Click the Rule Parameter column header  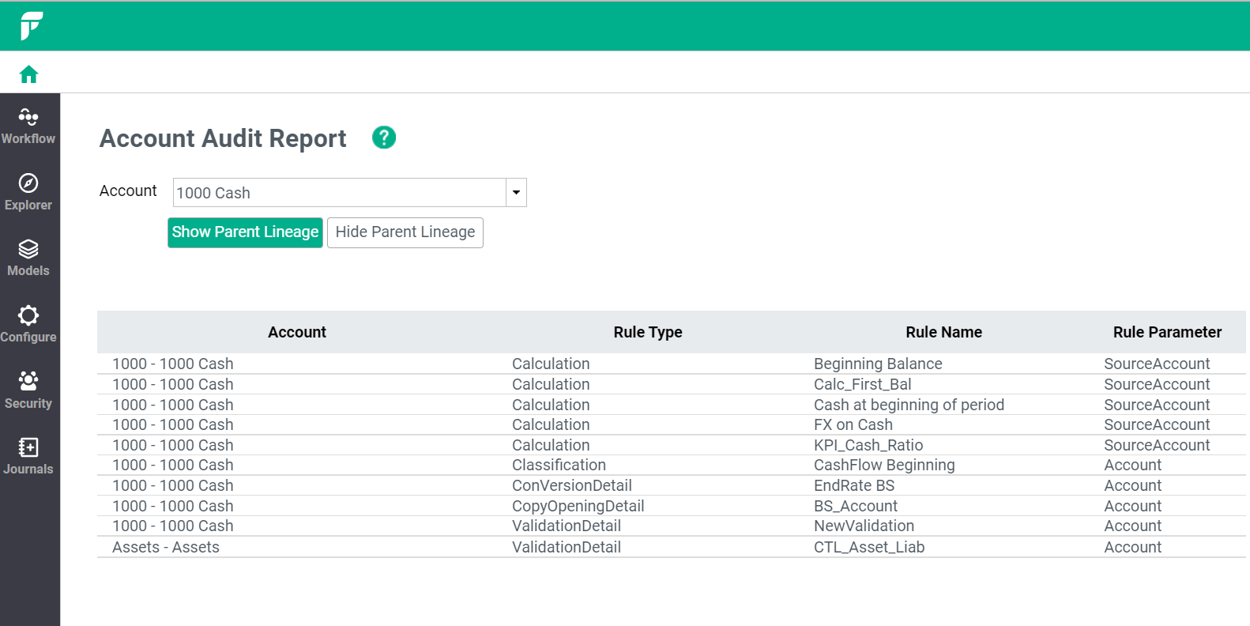[x=1167, y=333]
